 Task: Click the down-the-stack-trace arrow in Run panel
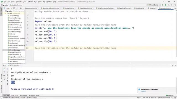(x=7, y=72)
